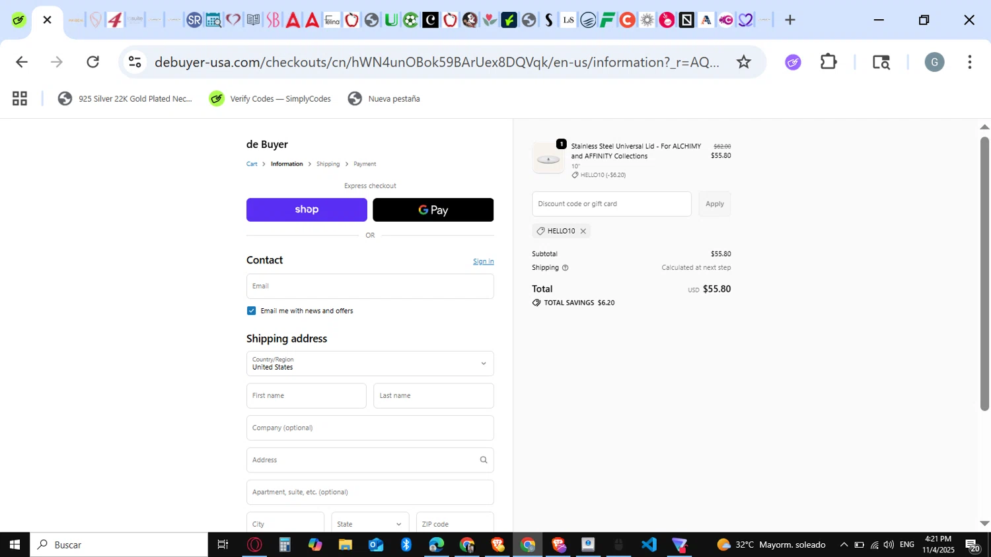Switch to the LS tab
This screenshot has width=991, height=557.
click(x=568, y=20)
